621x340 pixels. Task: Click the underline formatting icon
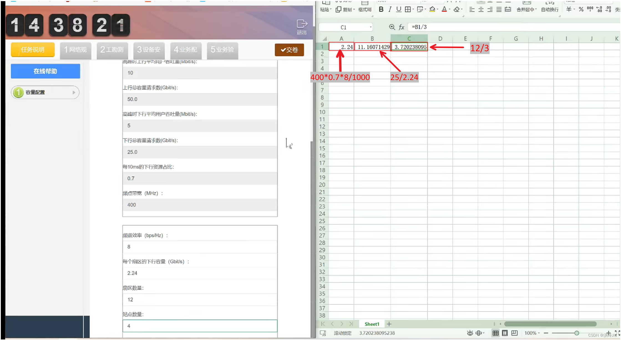[x=399, y=9]
